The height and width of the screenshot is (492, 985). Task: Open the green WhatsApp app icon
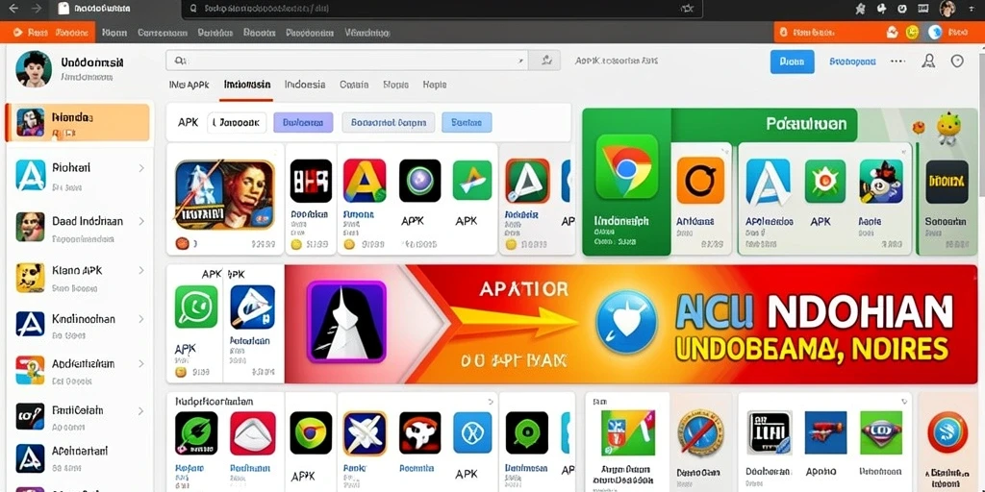pos(196,307)
